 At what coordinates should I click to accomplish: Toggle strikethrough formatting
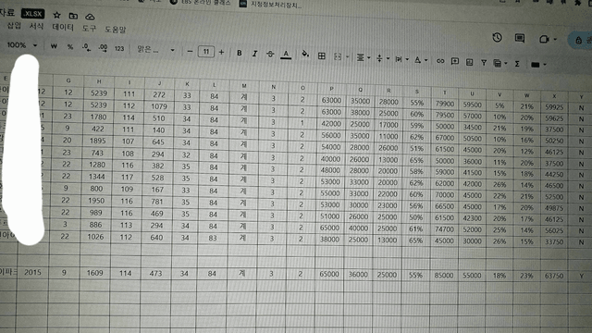tap(270, 54)
